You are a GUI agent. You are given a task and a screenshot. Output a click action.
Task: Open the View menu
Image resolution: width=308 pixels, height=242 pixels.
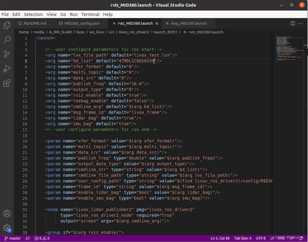[52, 14]
